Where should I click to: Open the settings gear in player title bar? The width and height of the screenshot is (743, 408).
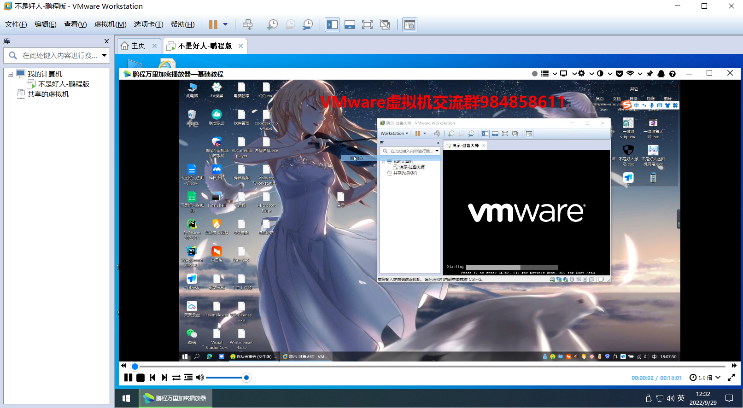click(x=582, y=74)
